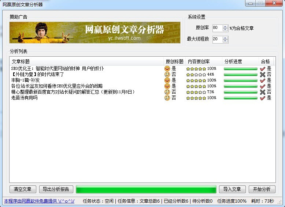Sort by the 原创标题 column header
Screen dimensions: 285x207
coord(174,61)
